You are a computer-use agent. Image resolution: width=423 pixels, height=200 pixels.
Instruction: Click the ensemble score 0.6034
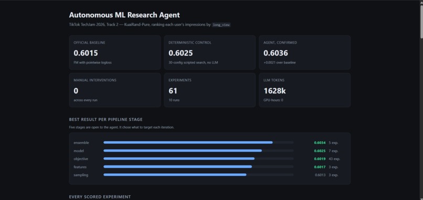(320, 142)
